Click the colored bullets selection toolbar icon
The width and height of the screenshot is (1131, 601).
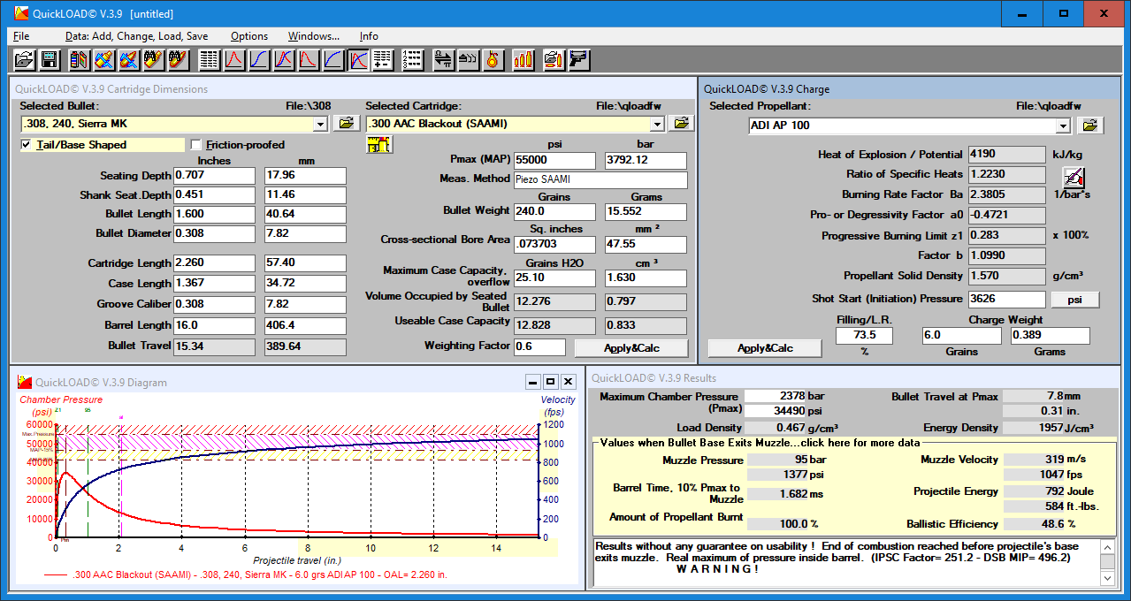click(x=80, y=60)
